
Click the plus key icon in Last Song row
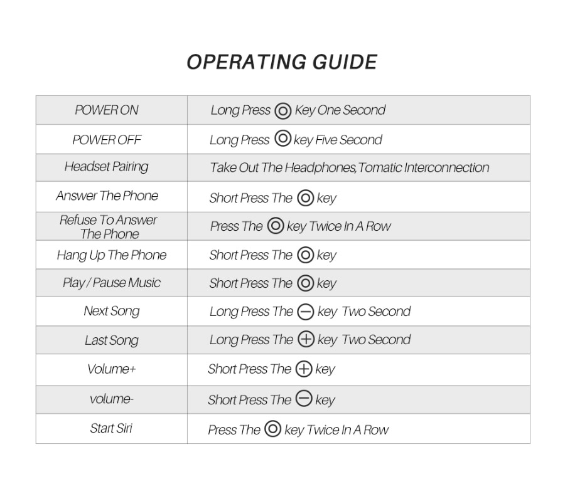(x=306, y=340)
